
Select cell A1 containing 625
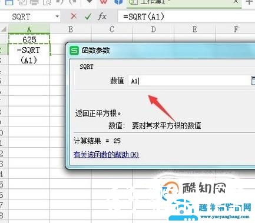point(29,39)
